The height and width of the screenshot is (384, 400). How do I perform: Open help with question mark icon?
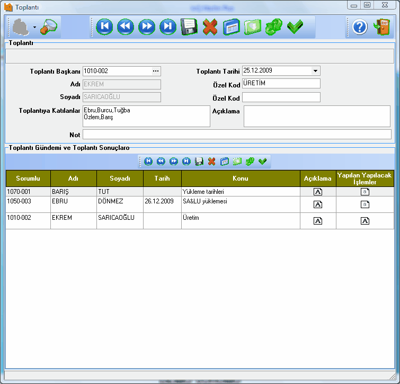[360, 27]
